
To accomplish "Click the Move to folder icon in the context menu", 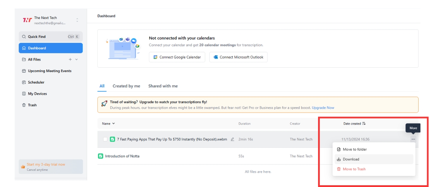I will point(339,150).
